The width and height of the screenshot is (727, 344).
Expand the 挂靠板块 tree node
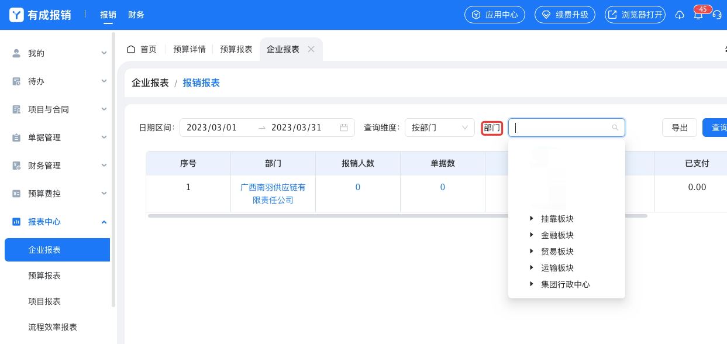coord(532,218)
